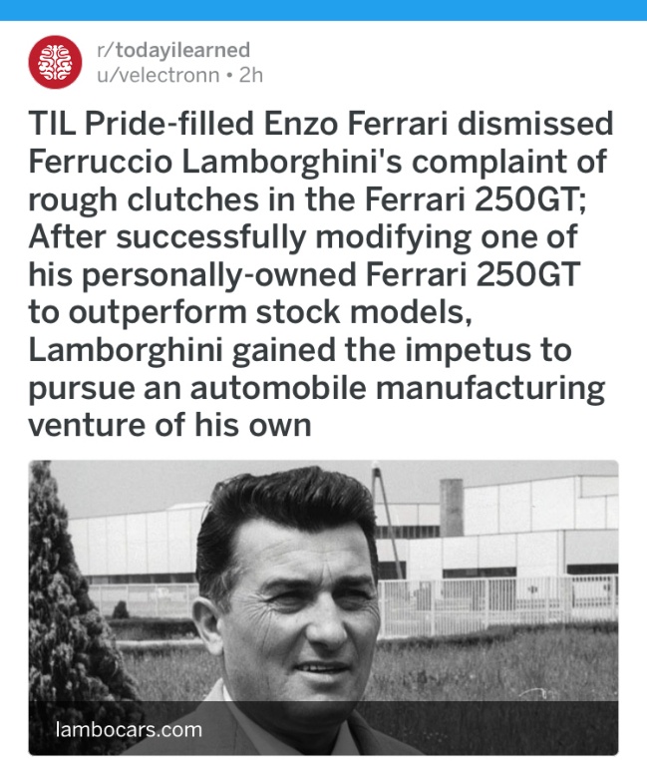Open the black-and-white Lamborghini photo thumbnail
Image resolution: width=647 pixels, height=766 pixels.
323,607
